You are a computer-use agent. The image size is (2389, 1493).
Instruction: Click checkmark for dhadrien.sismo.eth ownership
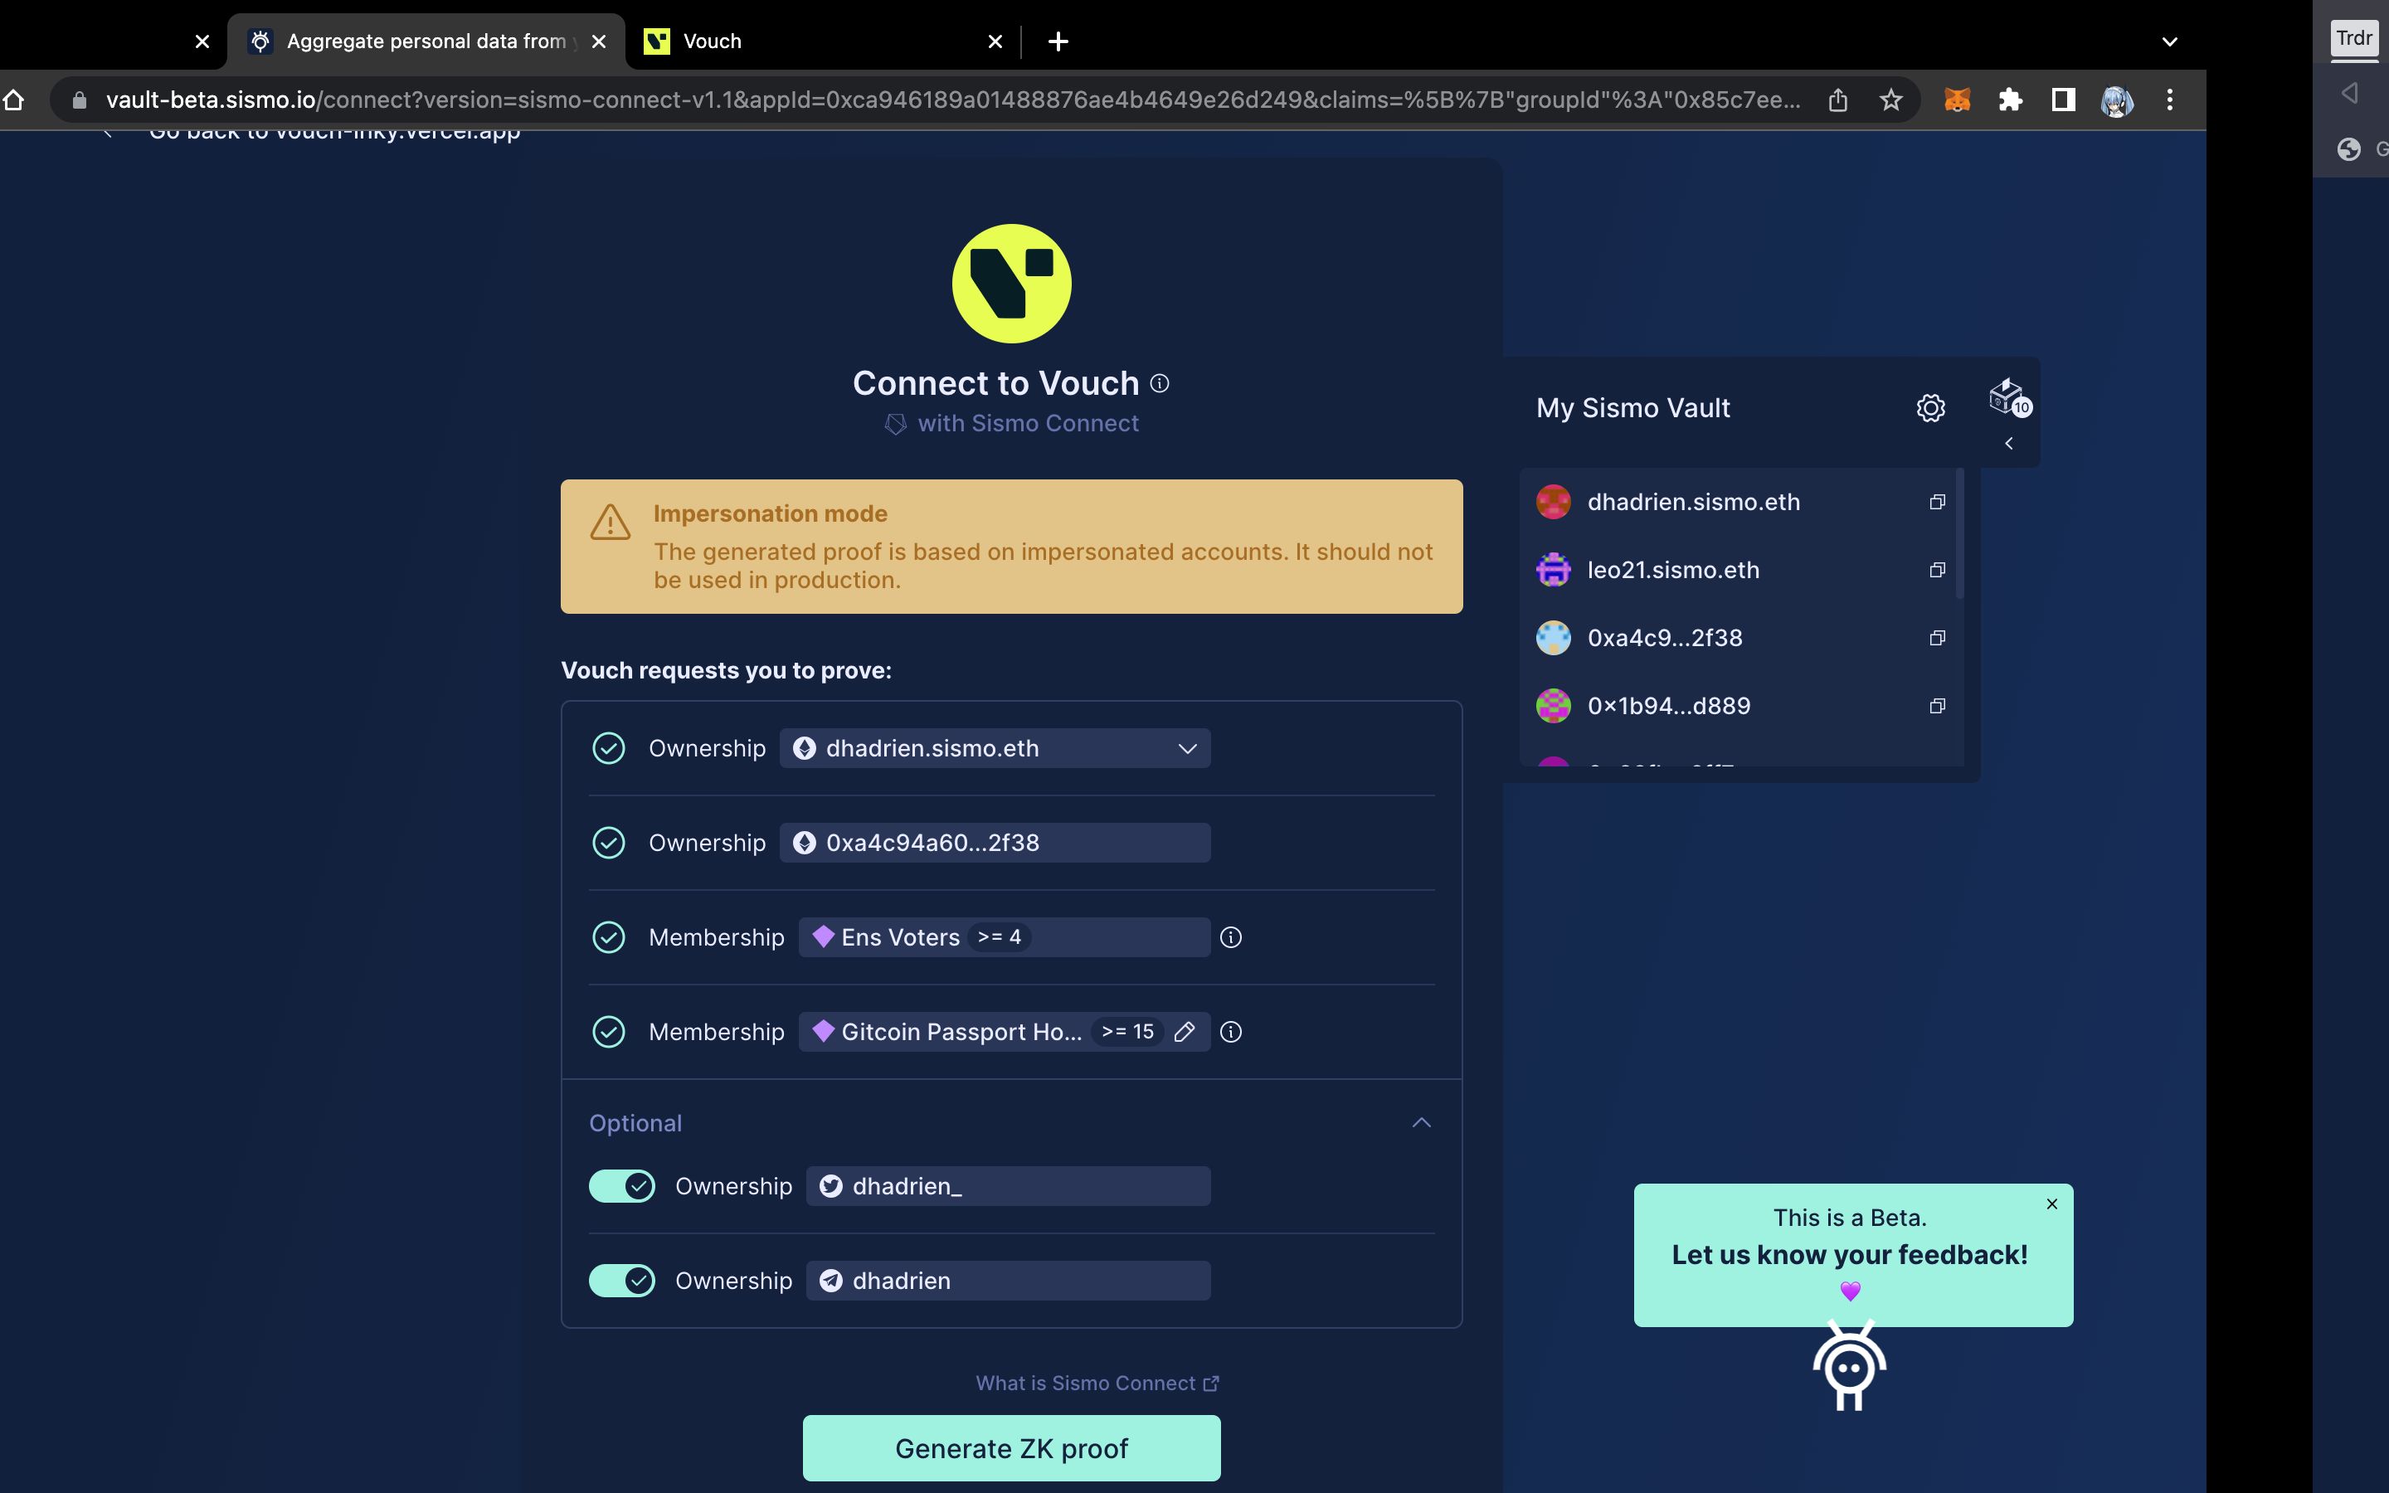[x=608, y=748]
